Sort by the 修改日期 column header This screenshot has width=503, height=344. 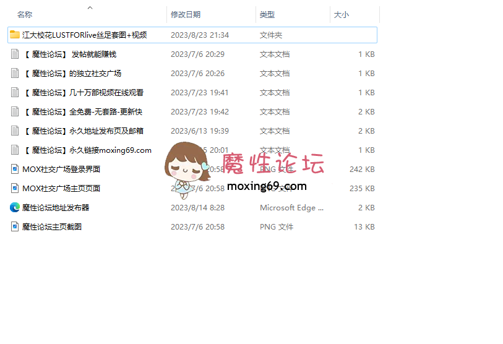tap(186, 14)
